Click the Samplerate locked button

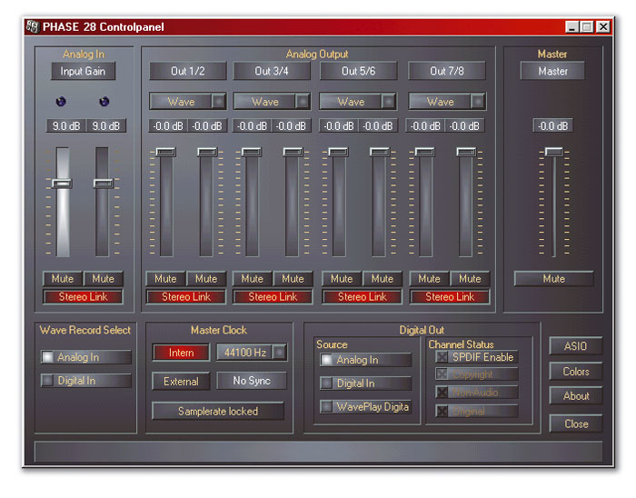[x=218, y=412]
